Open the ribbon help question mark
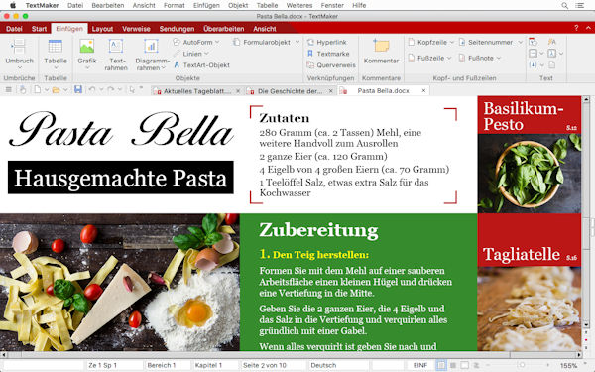Screen dimensions: 595x372 point(576,28)
